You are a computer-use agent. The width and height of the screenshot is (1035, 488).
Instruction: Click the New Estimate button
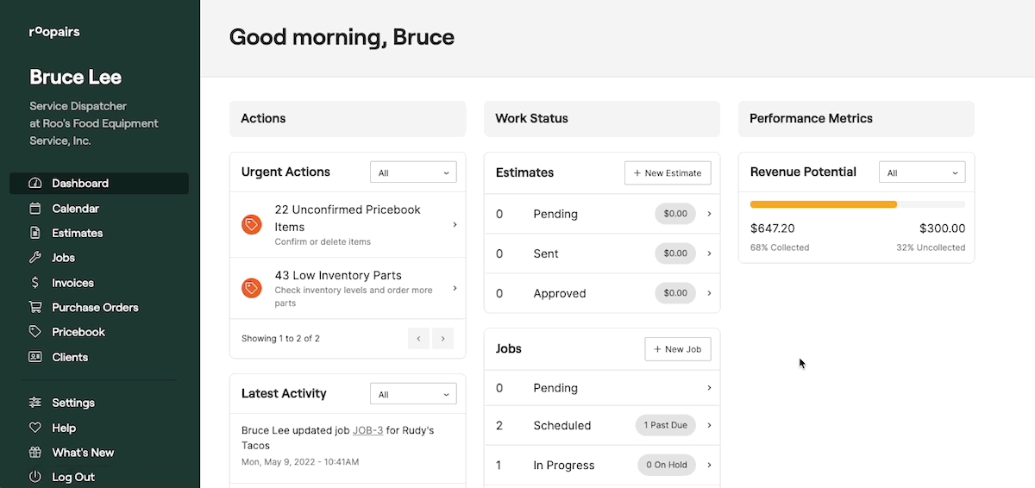point(668,172)
